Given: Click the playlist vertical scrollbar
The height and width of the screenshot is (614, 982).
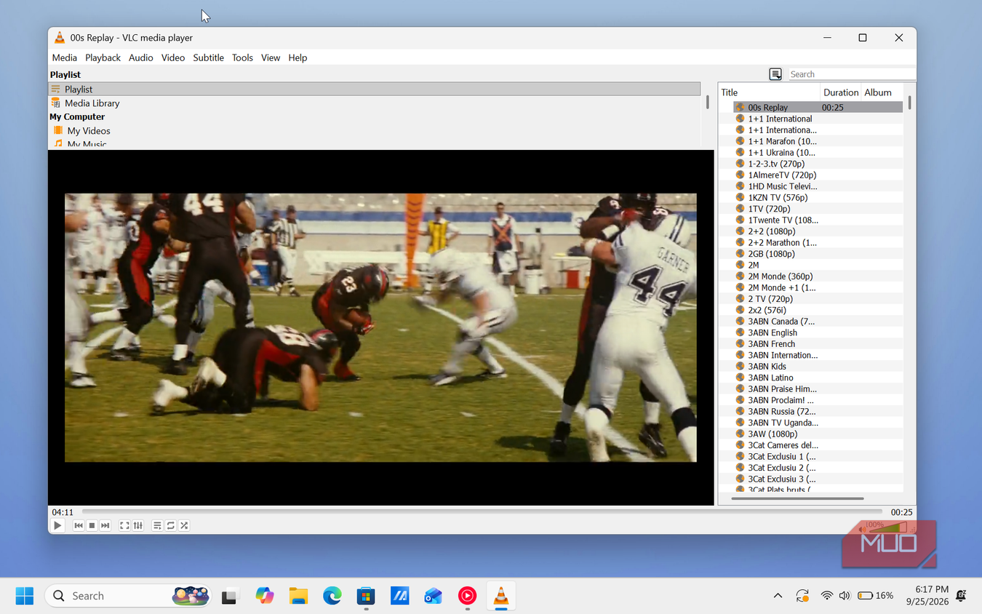Looking at the screenshot, I should pos(909,103).
